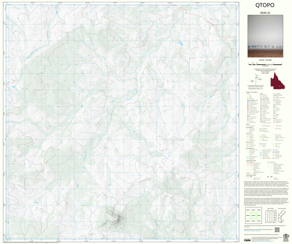The image size is (292, 244).
Task: Click the QTOPO map title
Action: click(265, 5)
